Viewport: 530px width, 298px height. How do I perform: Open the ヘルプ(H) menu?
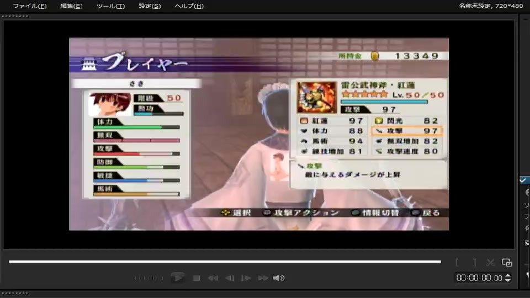[x=189, y=6]
